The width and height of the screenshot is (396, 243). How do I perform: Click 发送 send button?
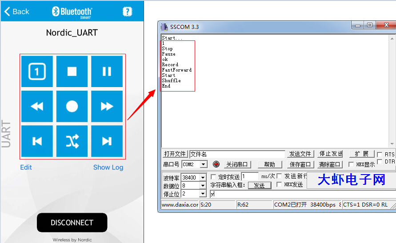tap(260, 185)
